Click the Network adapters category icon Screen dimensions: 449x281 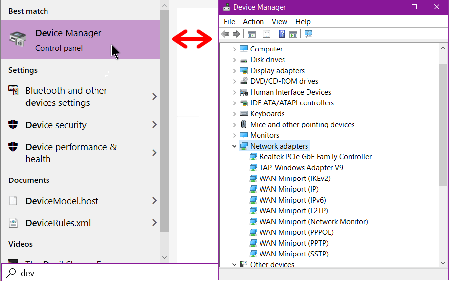point(243,146)
